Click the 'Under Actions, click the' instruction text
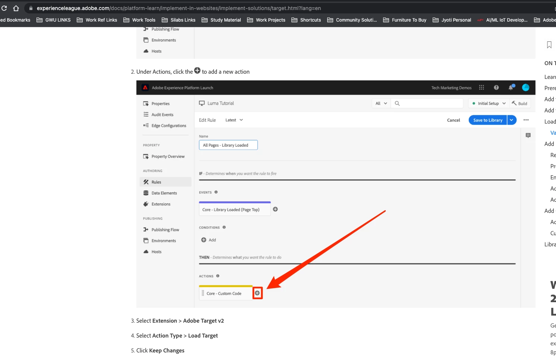Viewport: 556px width, 358px height. (x=165, y=71)
